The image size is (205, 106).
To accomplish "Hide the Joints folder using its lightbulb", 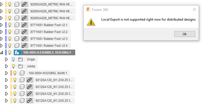I will (x=13, y=66).
